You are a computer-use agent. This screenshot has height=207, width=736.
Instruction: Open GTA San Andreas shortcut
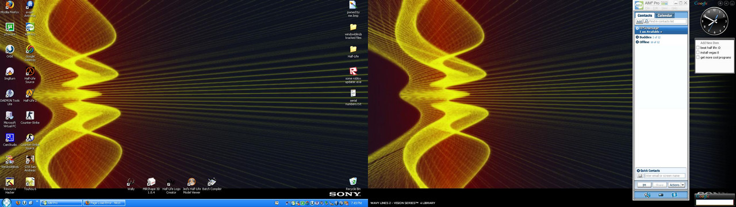pos(30,163)
